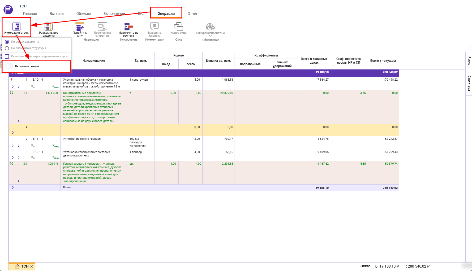The height and width of the screenshot is (271, 472).
Task: Toggle the Включить режим switch
Action: click(x=9, y=66)
